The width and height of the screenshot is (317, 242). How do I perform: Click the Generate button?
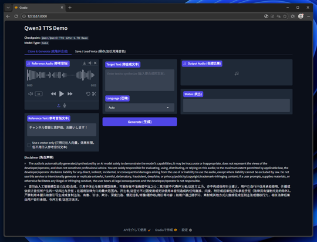(140, 122)
